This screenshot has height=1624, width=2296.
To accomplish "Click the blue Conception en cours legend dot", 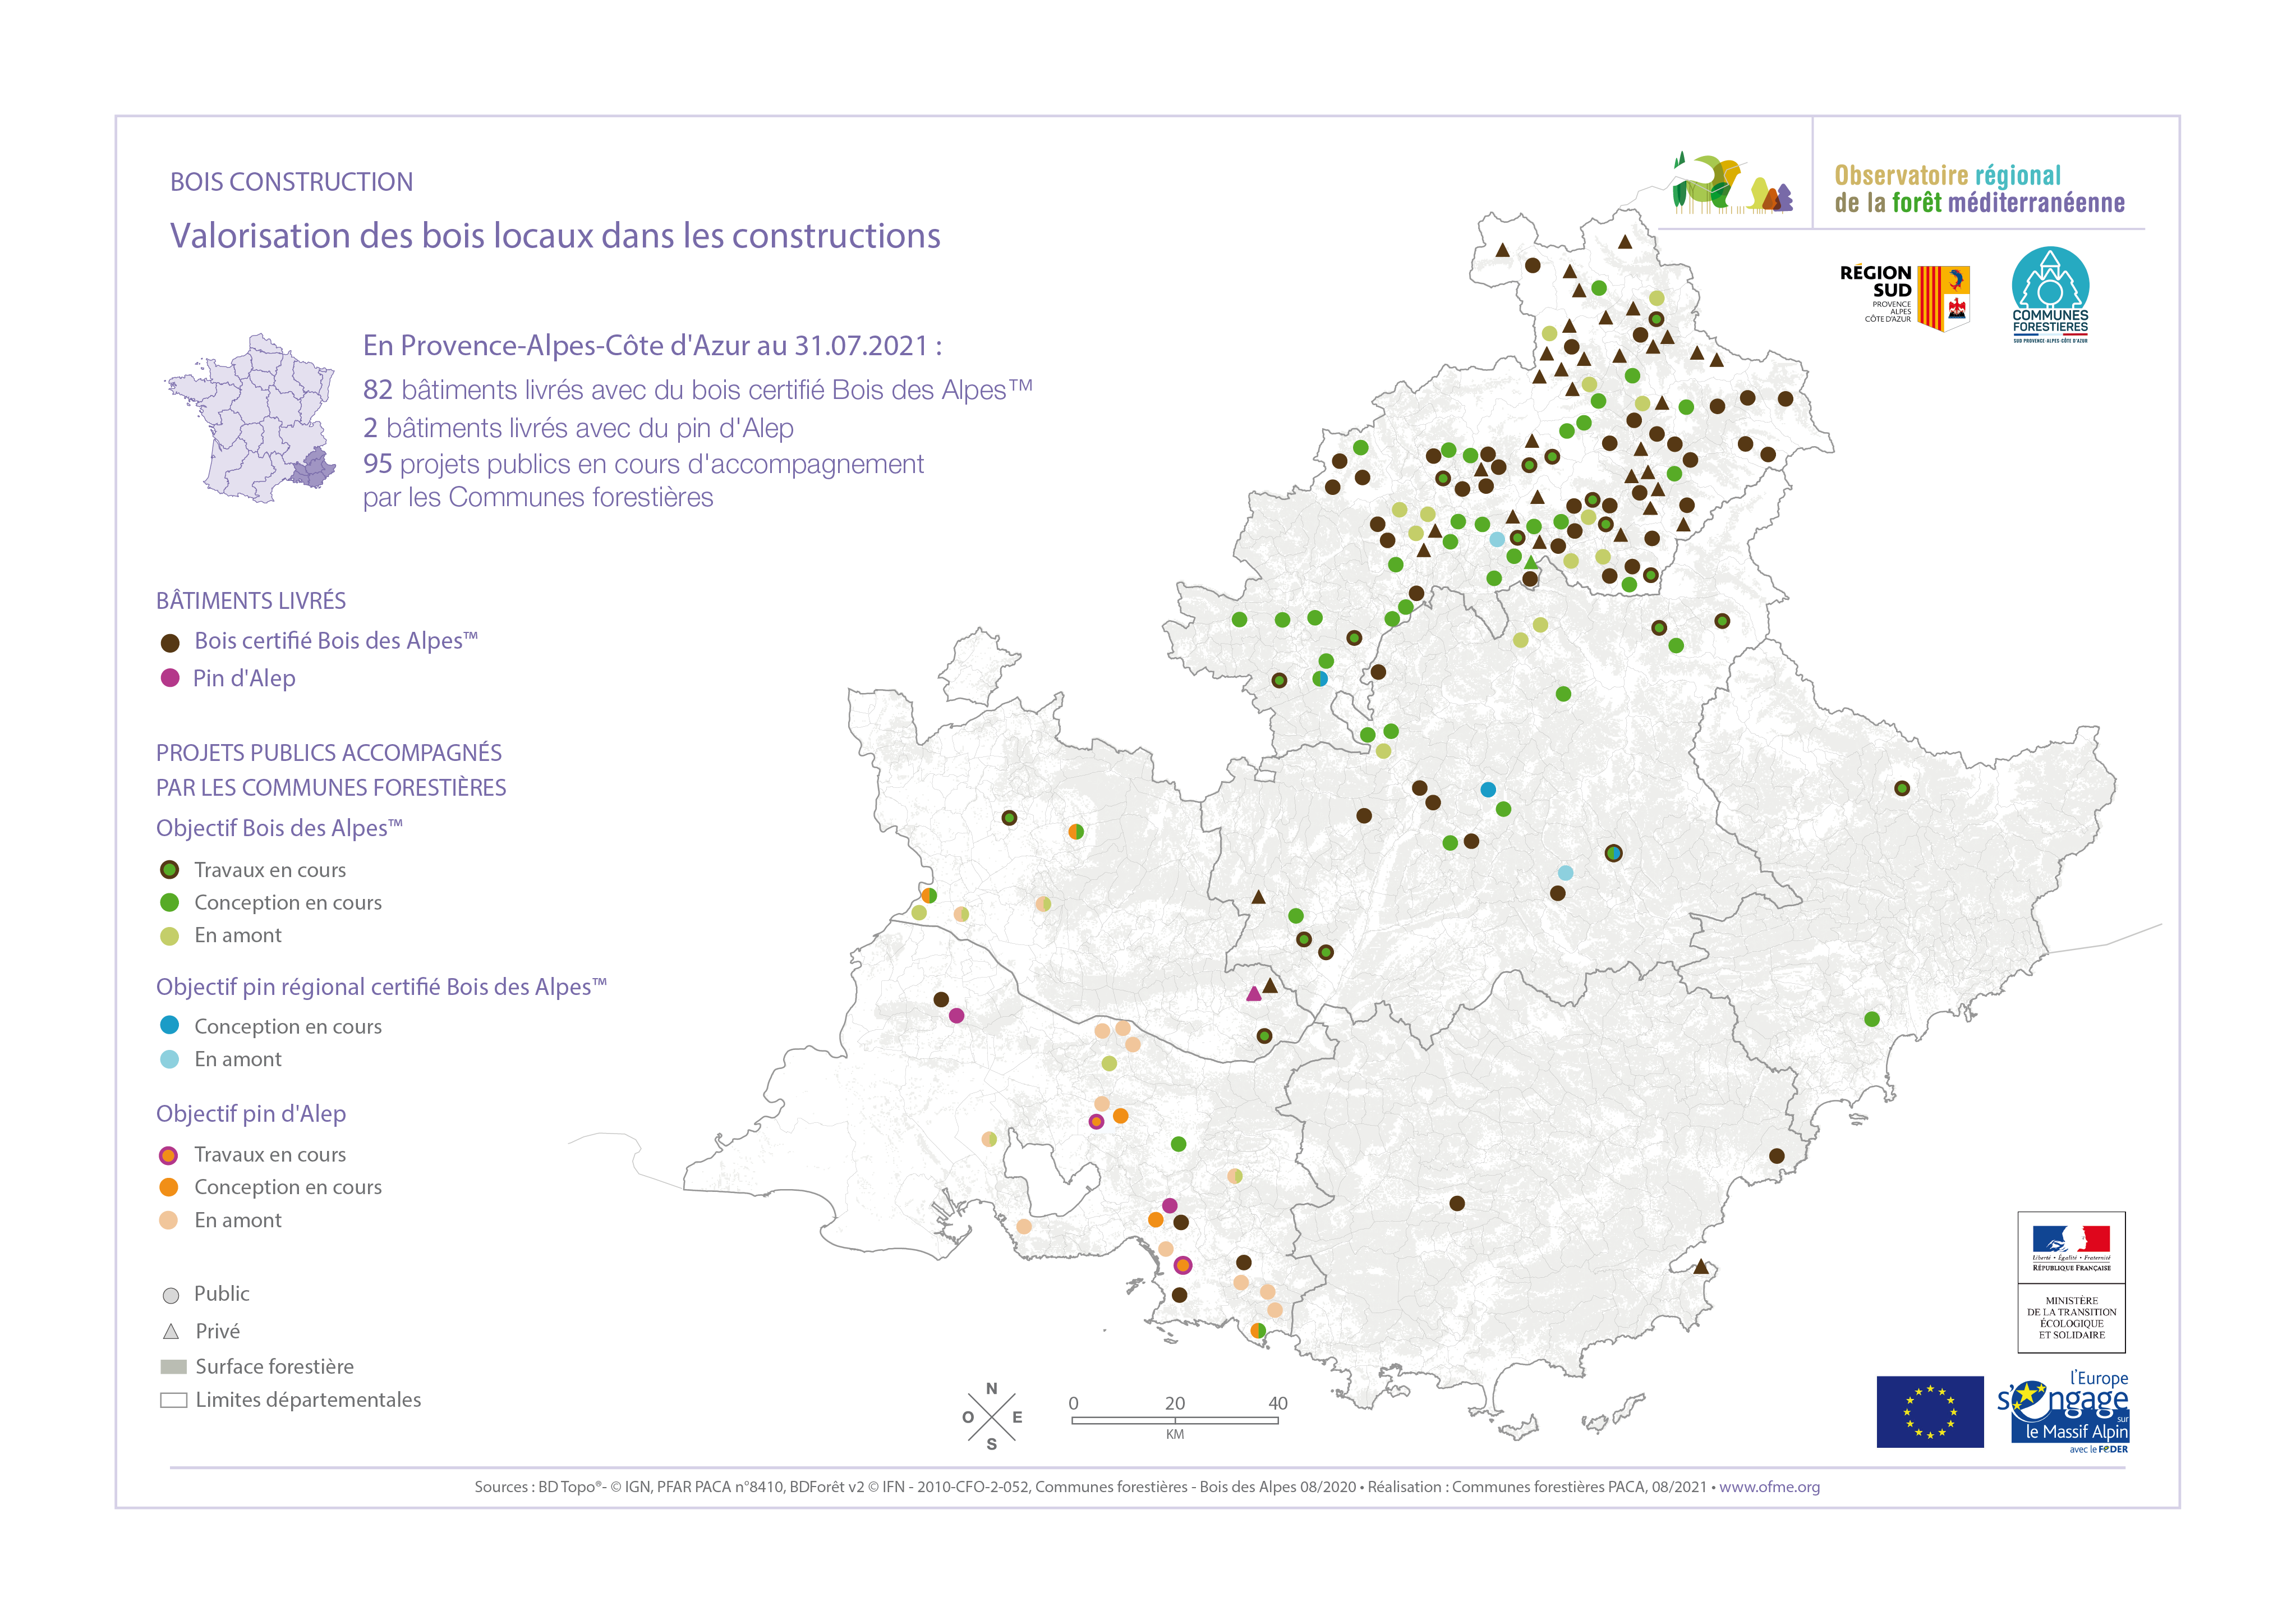I will coord(170,1025).
